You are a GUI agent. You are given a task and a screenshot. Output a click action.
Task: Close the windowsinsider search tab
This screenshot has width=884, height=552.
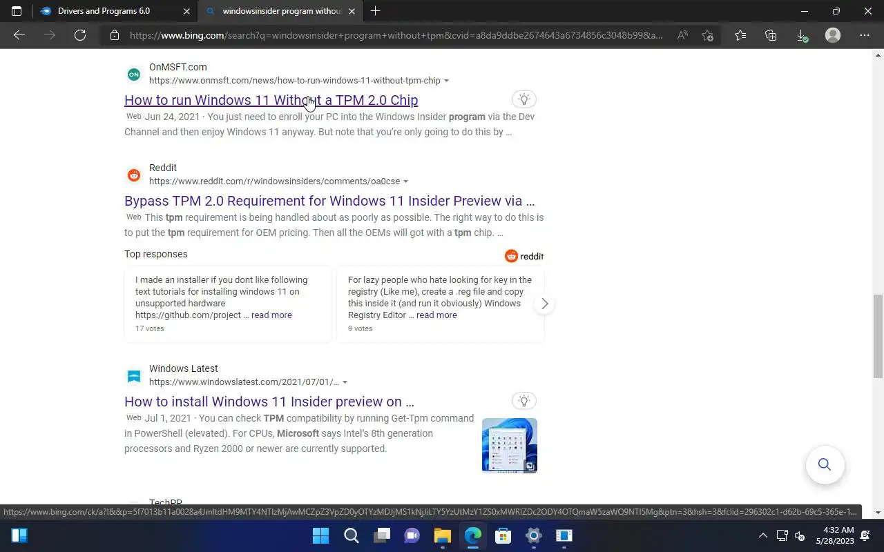(x=352, y=11)
